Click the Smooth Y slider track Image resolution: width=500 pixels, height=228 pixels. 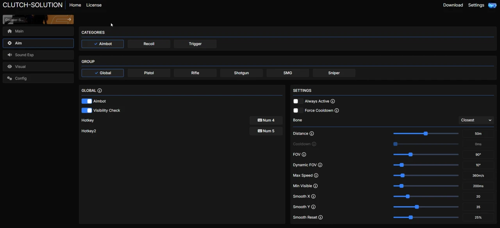(x=426, y=207)
